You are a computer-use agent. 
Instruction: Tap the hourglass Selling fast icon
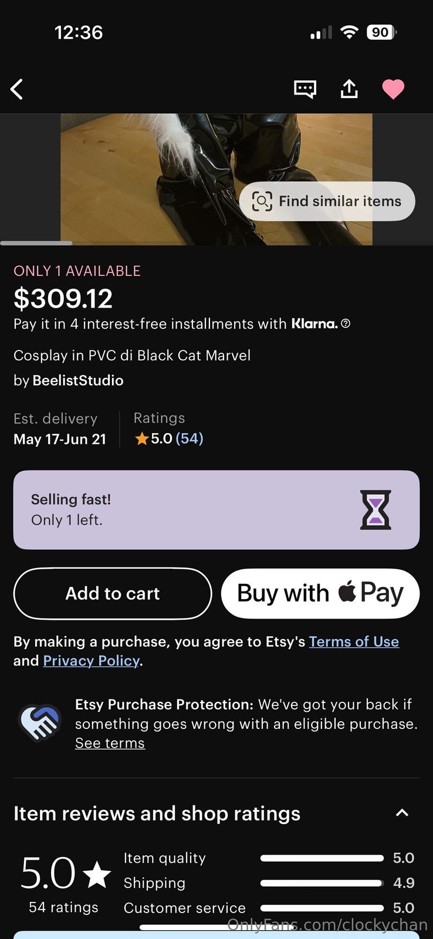[375, 509]
